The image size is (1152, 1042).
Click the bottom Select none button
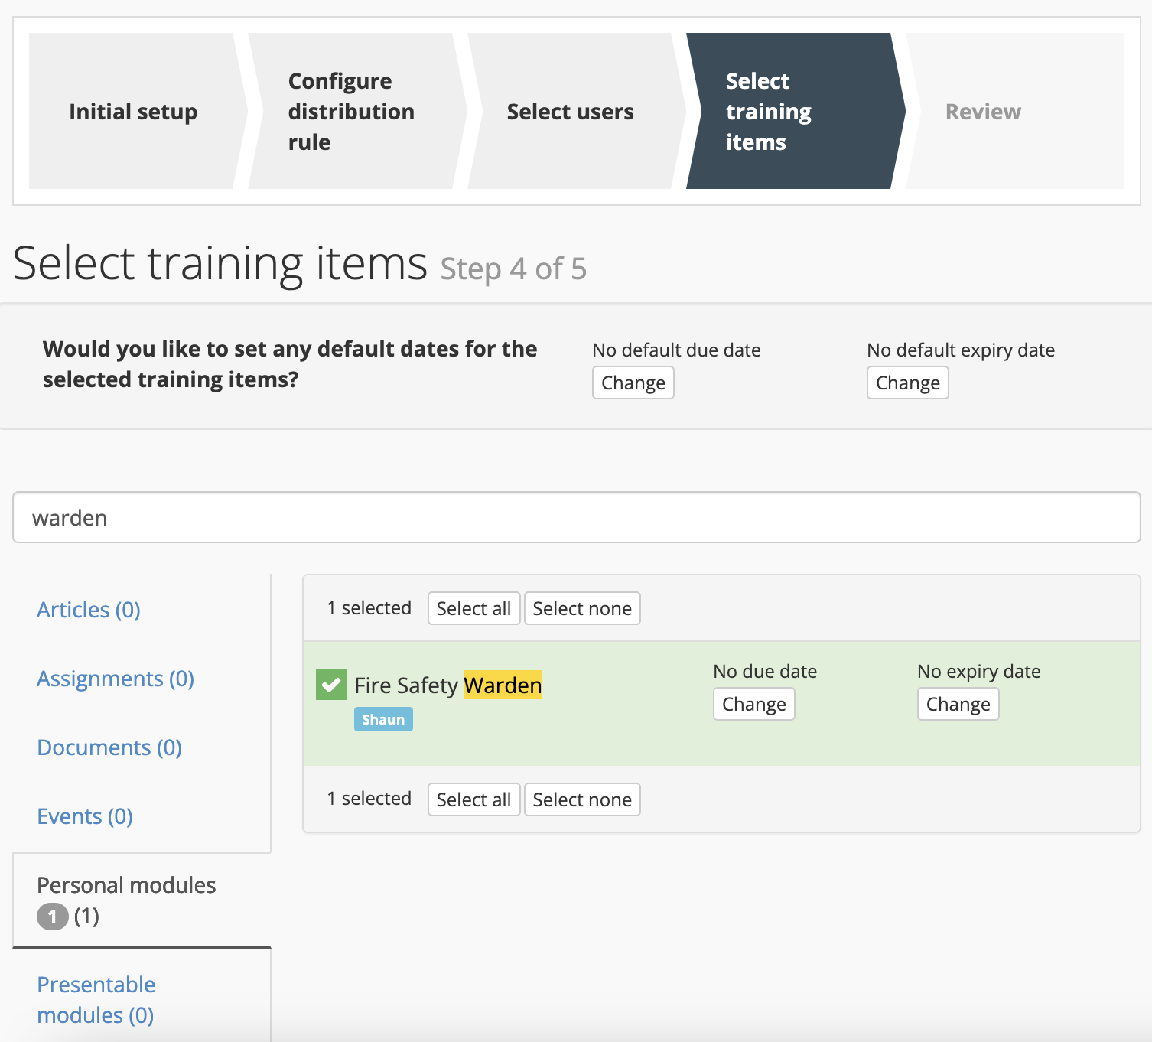(x=582, y=799)
